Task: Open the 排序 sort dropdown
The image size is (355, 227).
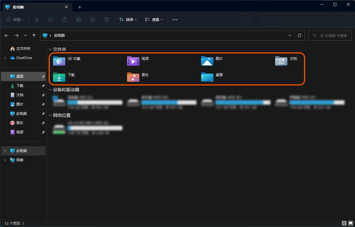Action: point(128,19)
